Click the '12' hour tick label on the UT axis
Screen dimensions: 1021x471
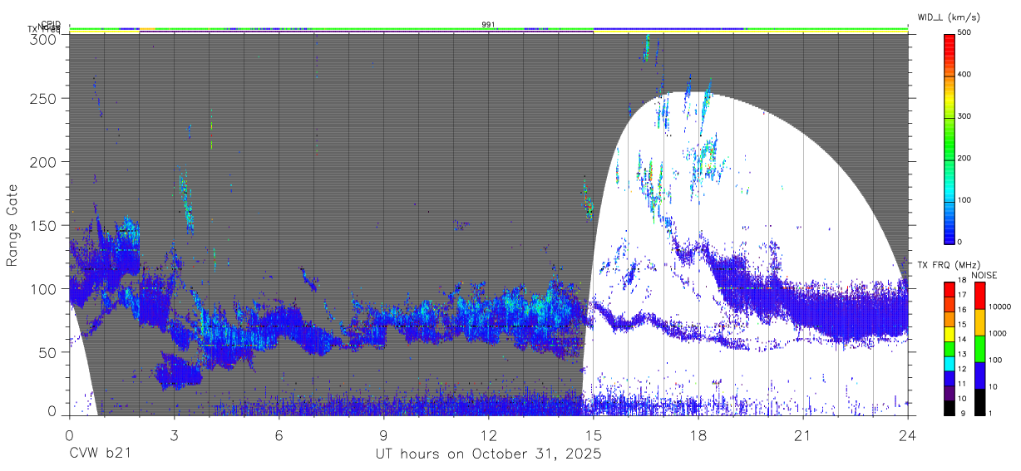[x=489, y=435]
